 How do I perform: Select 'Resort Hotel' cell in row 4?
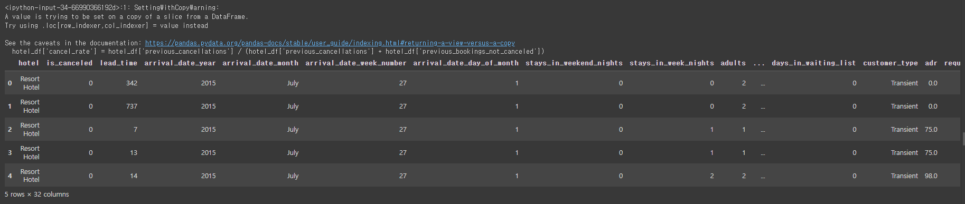click(x=30, y=176)
